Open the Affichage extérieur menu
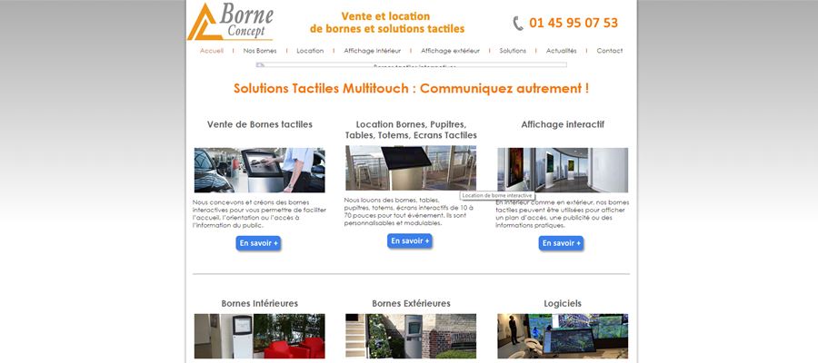The image size is (818, 363). 450,51
